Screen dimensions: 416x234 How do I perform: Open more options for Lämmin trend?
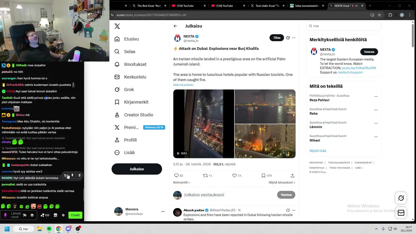pyautogui.click(x=376, y=123)
